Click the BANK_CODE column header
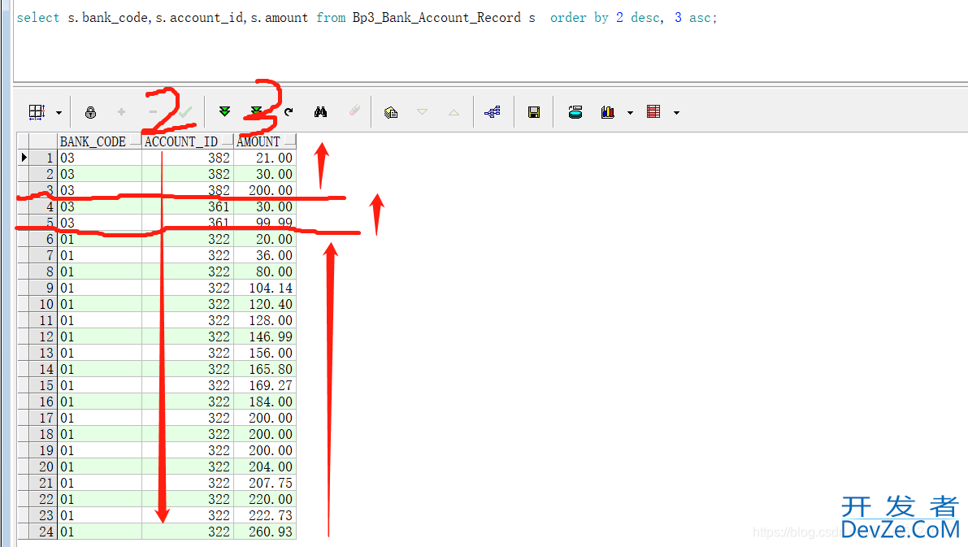This screenshot has height=547, width=968. pyautogui.click(x=99, y=141)
